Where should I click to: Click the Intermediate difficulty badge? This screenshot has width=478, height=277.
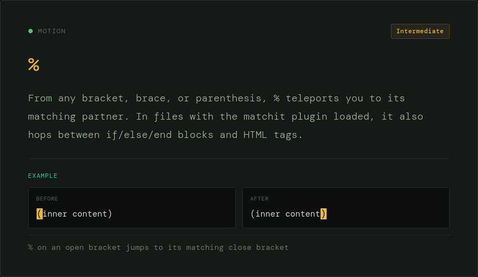point(420,31)
